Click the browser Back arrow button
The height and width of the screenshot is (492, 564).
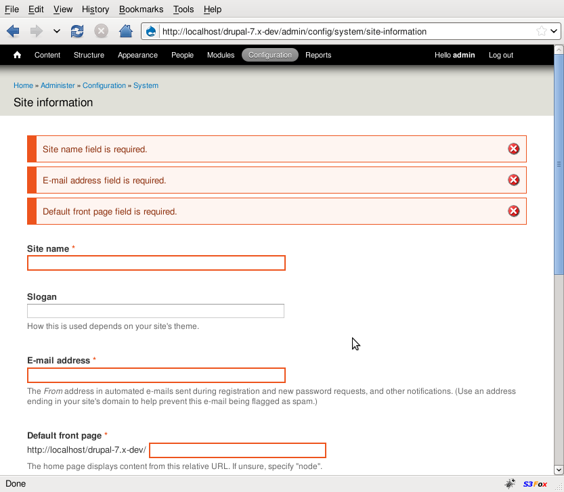13,31
